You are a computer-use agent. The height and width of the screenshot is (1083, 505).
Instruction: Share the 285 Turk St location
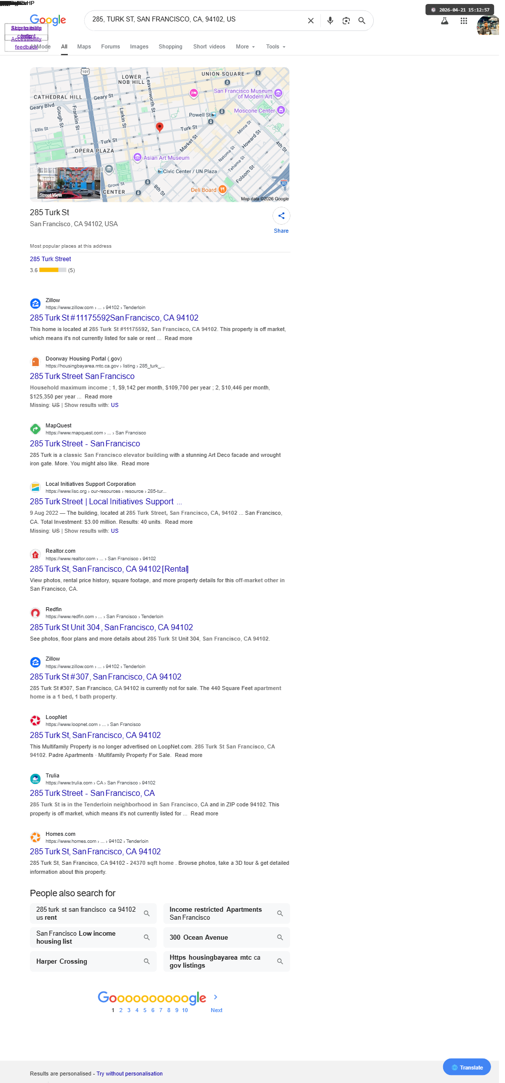tap(281, 216)
